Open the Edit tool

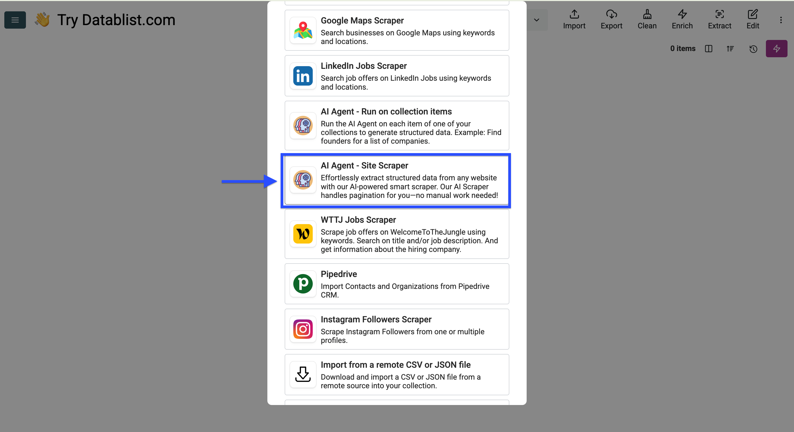point(752,19)
